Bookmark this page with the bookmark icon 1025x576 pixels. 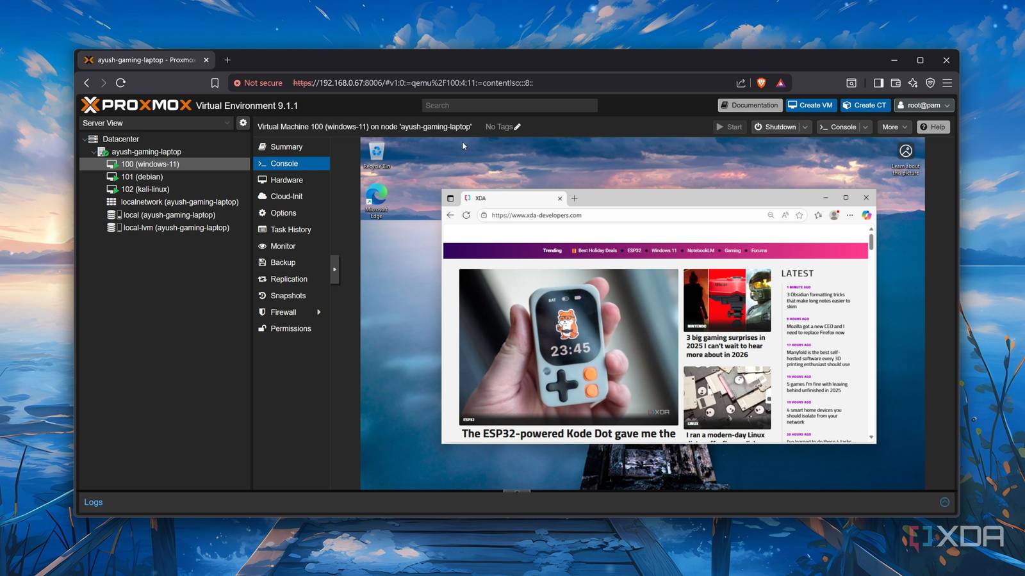(x=215, y=83)
